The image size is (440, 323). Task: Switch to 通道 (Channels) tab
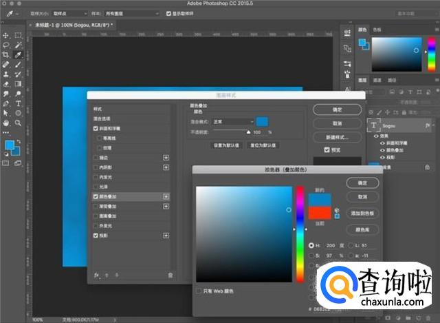377,81
